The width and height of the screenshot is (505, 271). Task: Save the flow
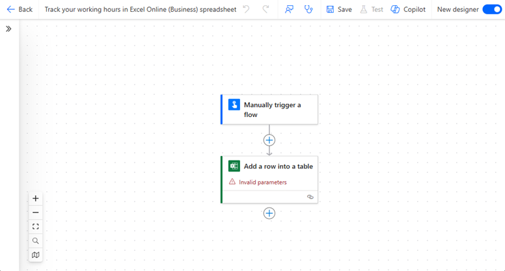tap(339, 10)
